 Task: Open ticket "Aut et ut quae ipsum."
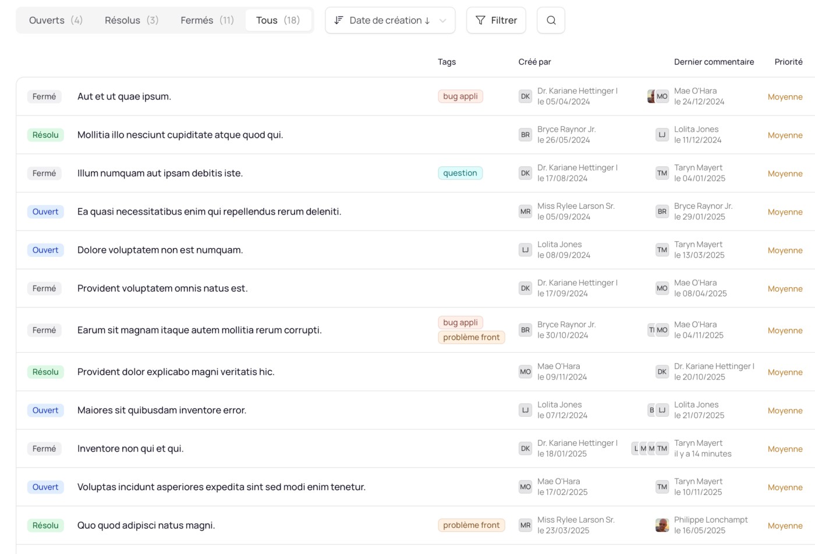tap(124, 96)
